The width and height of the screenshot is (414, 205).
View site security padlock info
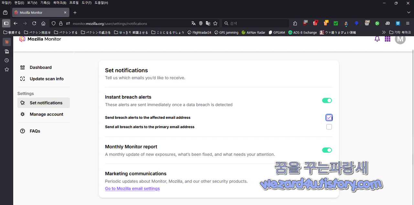pos(60,23)
